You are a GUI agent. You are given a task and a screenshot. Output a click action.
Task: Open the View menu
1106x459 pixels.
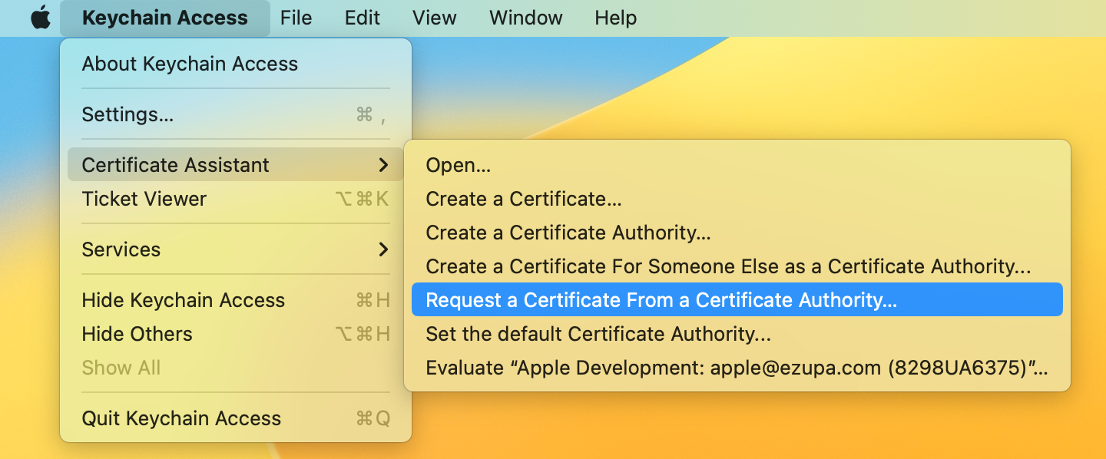click(435, 18)
